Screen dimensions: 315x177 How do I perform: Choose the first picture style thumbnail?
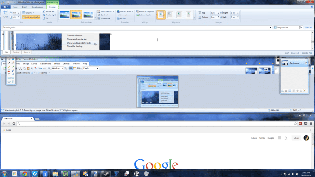64,15
